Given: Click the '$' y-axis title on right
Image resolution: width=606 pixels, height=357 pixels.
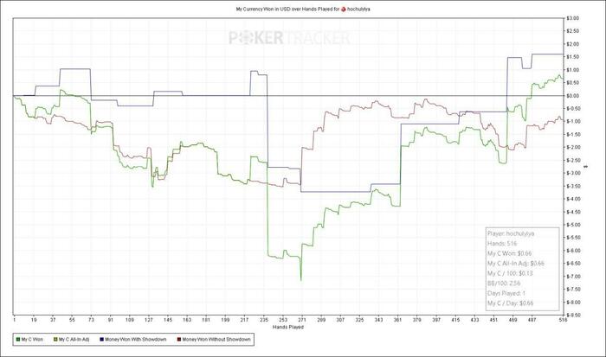Looking at the screenshot, I should pos(586,167).
